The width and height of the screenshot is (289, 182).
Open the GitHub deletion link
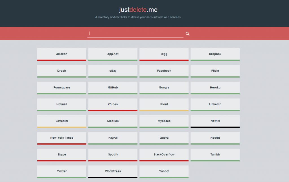[x=113, y=88]
